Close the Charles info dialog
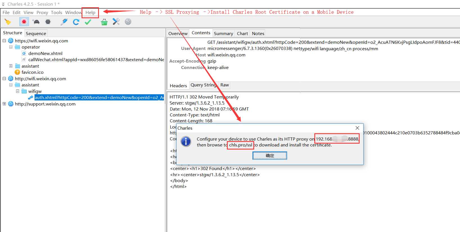This screenshot has width=460, height=232. [x=357, y=128]
